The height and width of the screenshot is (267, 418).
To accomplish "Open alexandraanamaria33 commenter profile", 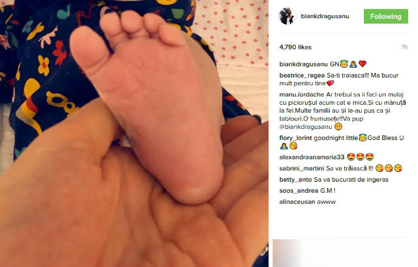I will coord(312,158).
